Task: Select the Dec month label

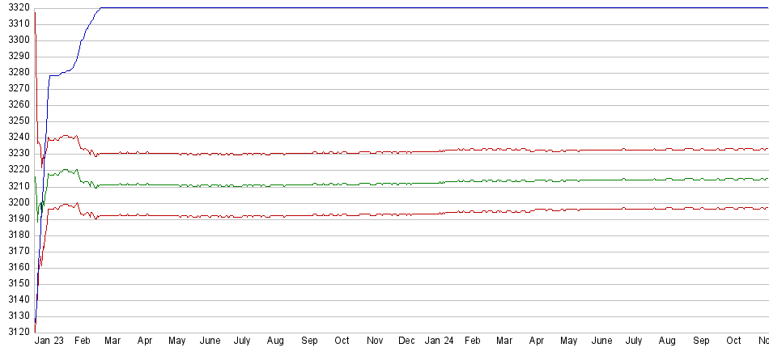Action: (406, 341)
